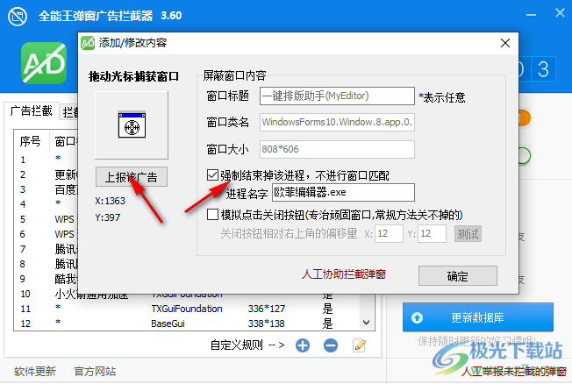The height and width of the screenshot is (384, 572).
Task: Click the blue minus remove rule icon
Action: [x=331, y=345]
